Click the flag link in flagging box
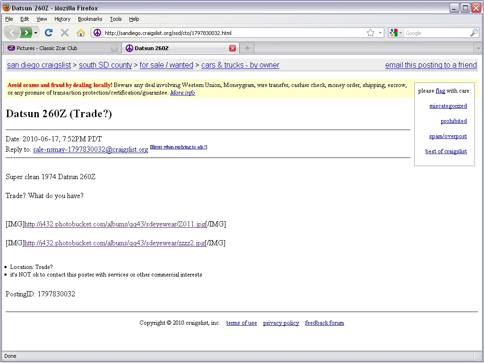 point(440,91)
